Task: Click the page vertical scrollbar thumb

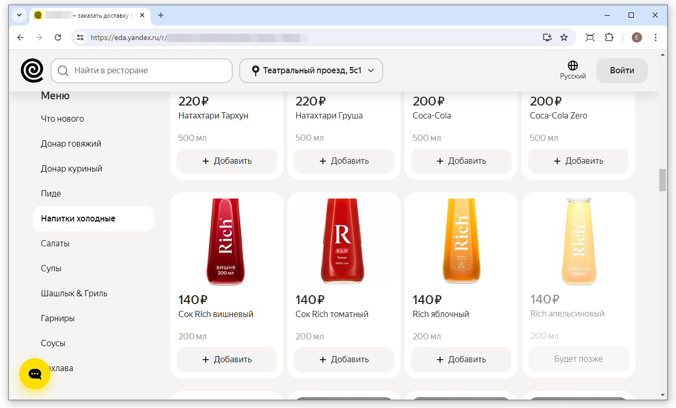Action: pyautogui.click(x=662, y=180)
